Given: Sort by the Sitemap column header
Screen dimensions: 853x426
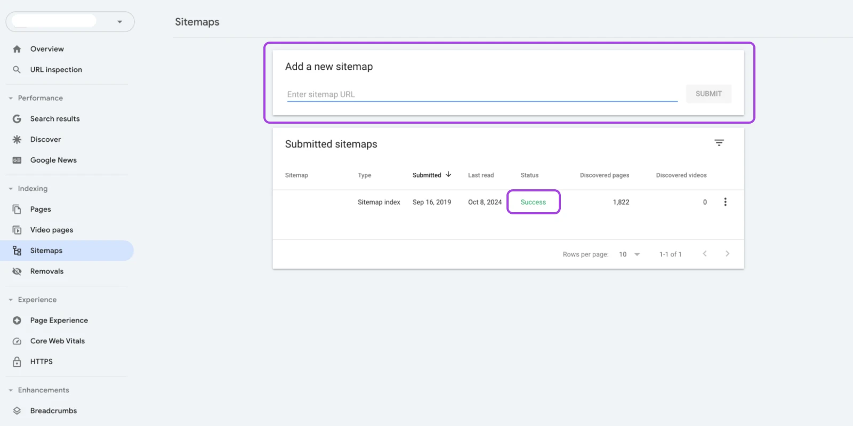Looking at the screenshot, I should [296, 175].
